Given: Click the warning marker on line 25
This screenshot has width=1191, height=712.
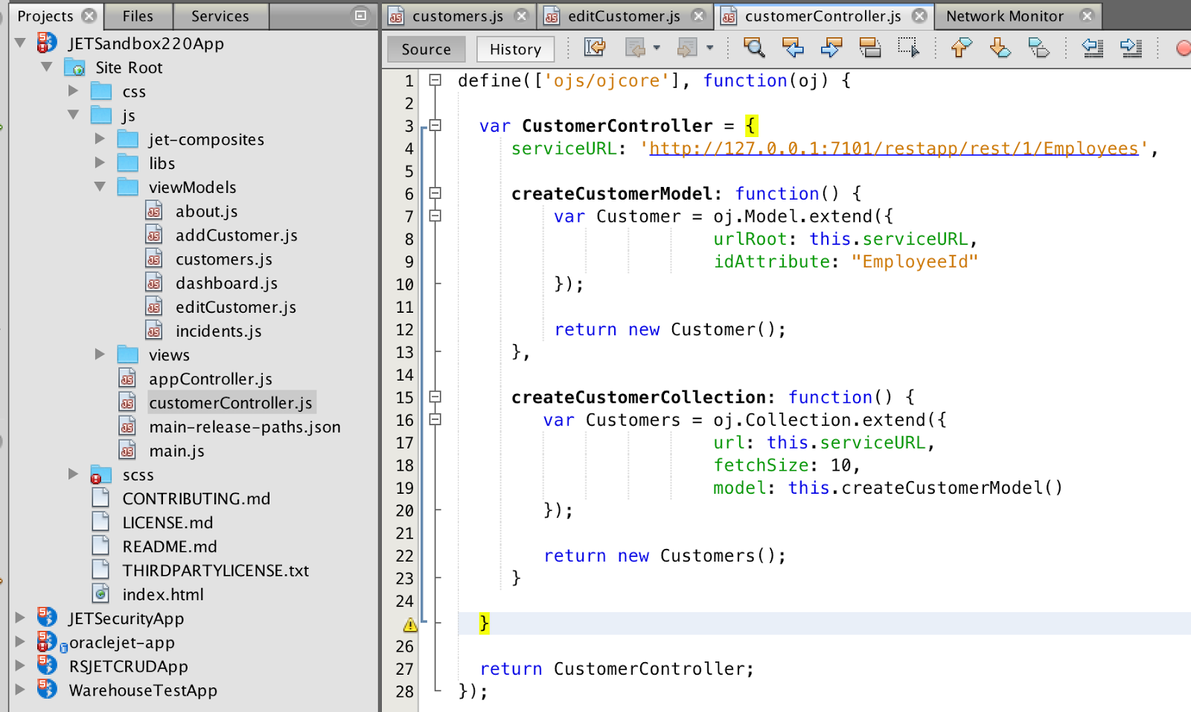Looking at the screenshot, I should point(409,624).
